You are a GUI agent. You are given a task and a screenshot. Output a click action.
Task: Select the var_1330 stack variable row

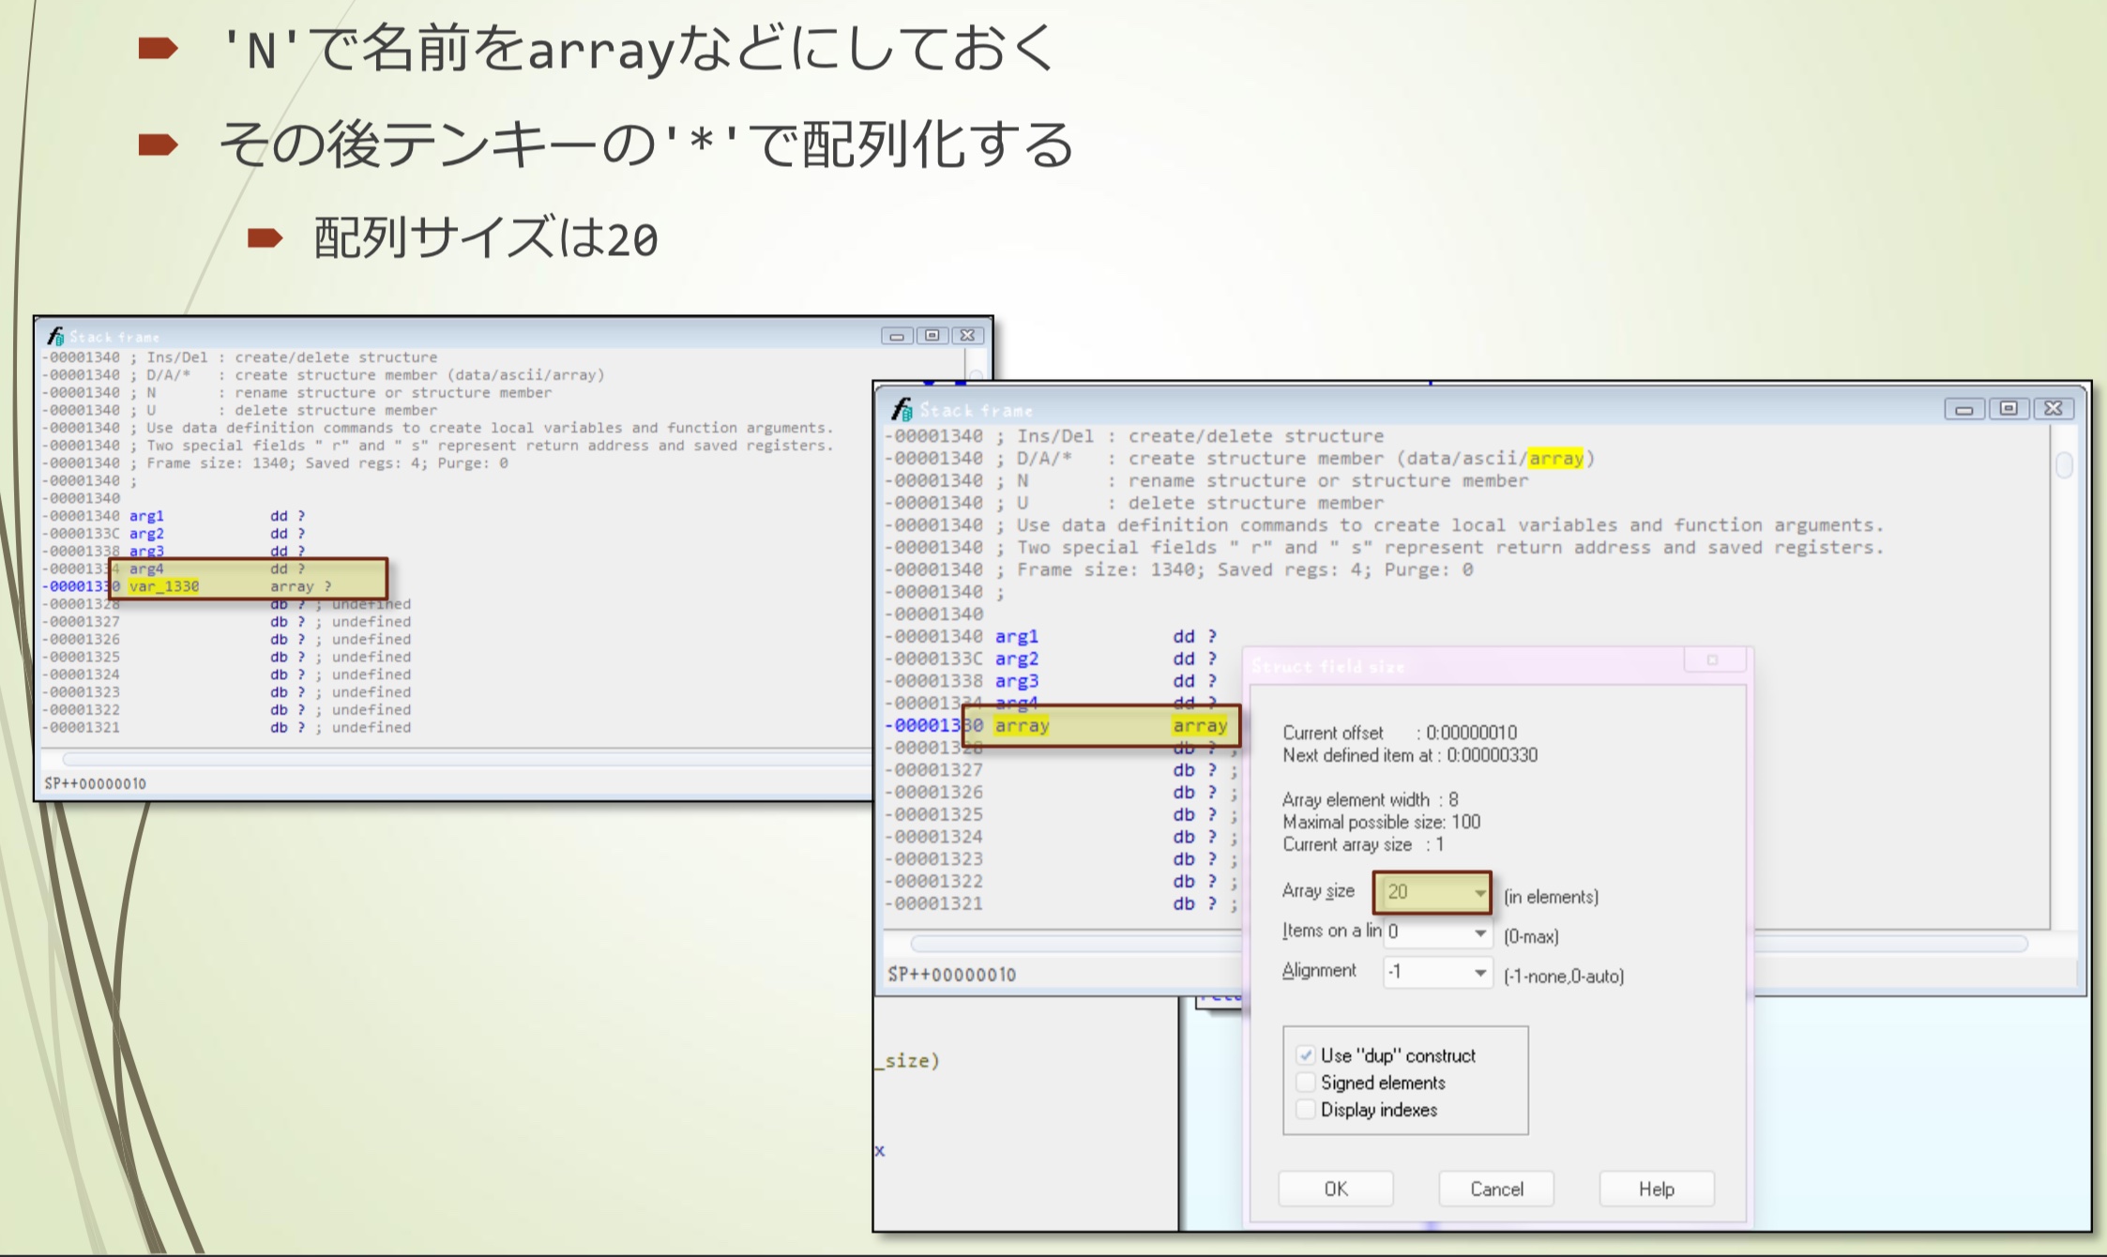[x=164, y=586]
